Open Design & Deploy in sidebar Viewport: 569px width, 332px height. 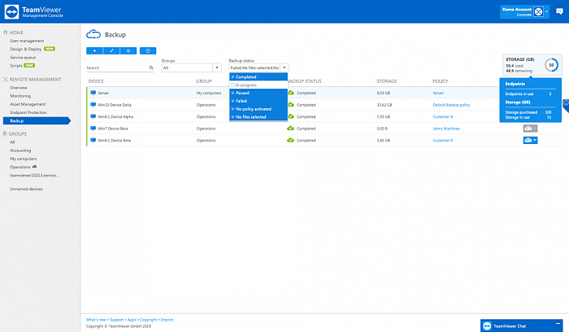point(26,49)
